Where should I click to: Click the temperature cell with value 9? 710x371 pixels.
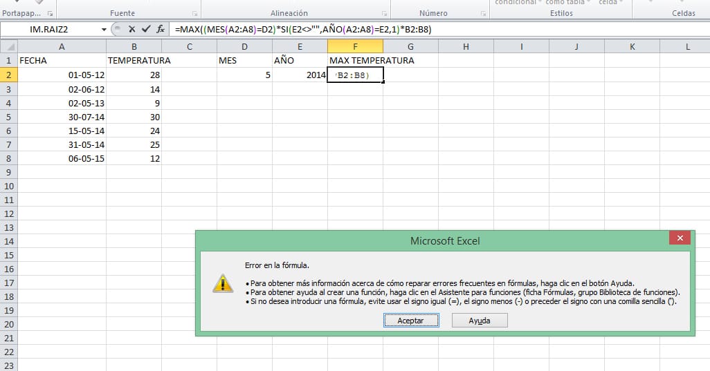pos(134,103)
